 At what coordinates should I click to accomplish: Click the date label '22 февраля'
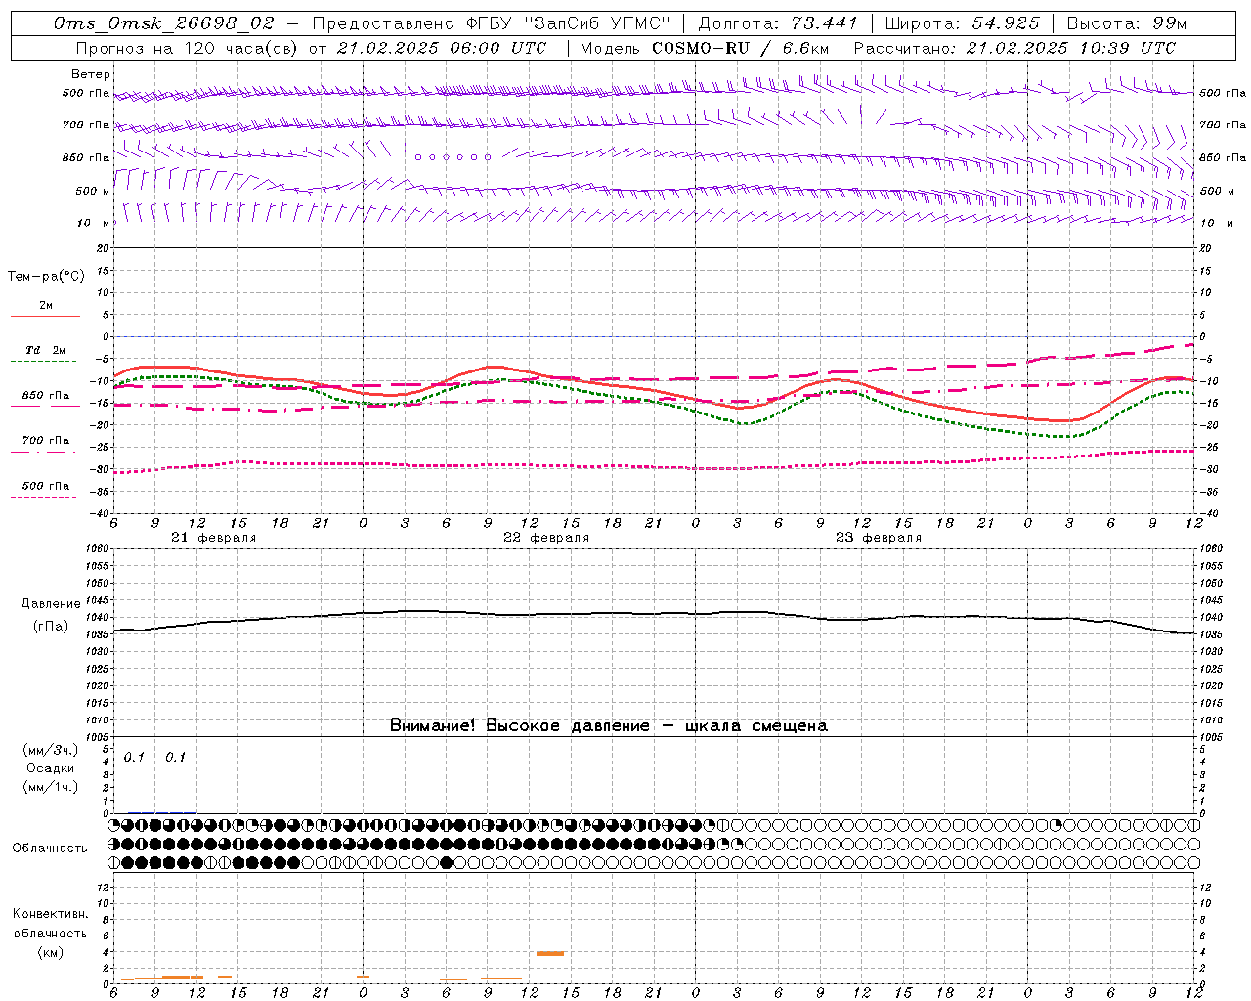pyautogui.click(x=546, y=538)
